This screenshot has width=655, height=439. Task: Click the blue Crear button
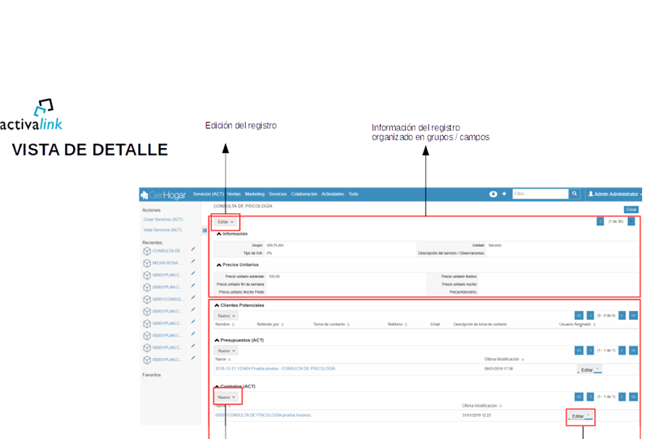[631, 210]
